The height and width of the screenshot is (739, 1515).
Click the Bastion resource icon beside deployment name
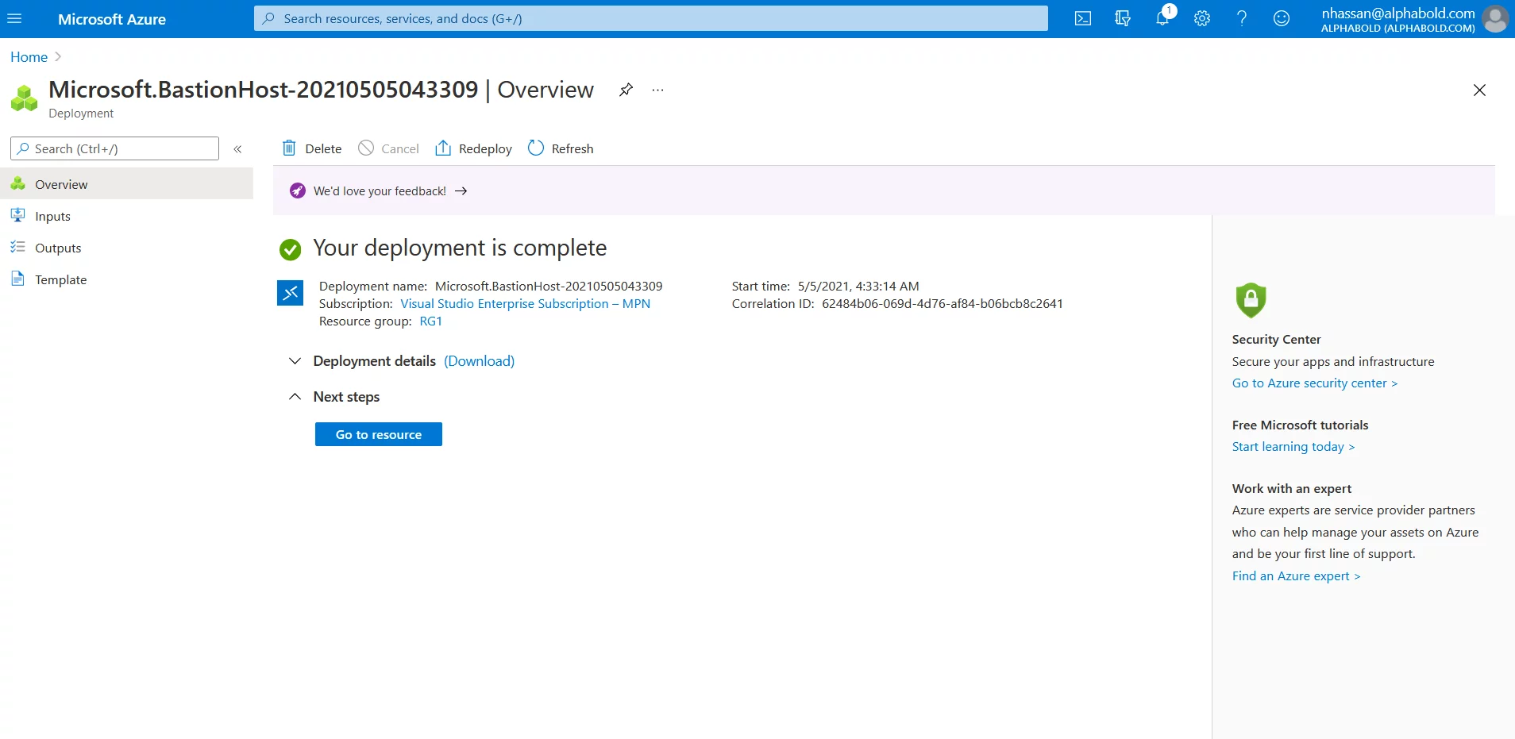(x=290, y=293)
